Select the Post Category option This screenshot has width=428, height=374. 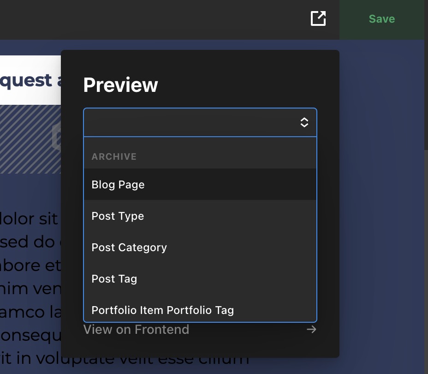[x=200, y=247]
